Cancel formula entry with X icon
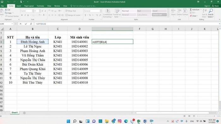The image size is (221, 124). pyautogui.click(x=21, y=24)
